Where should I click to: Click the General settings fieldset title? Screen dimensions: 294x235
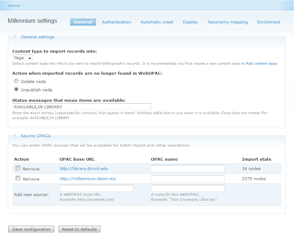coord(37,37)
